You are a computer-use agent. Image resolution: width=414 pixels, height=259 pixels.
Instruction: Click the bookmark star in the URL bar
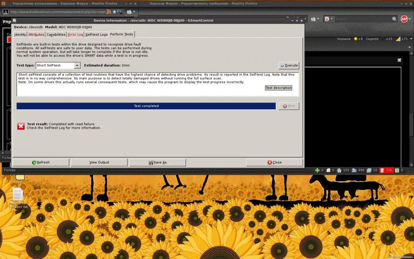(x=114, y=11)
